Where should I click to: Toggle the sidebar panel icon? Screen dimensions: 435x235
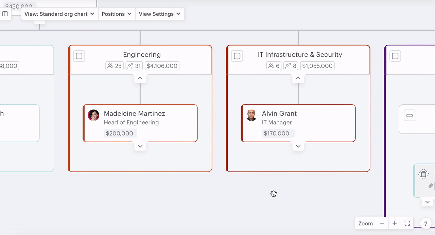[5, 14]
